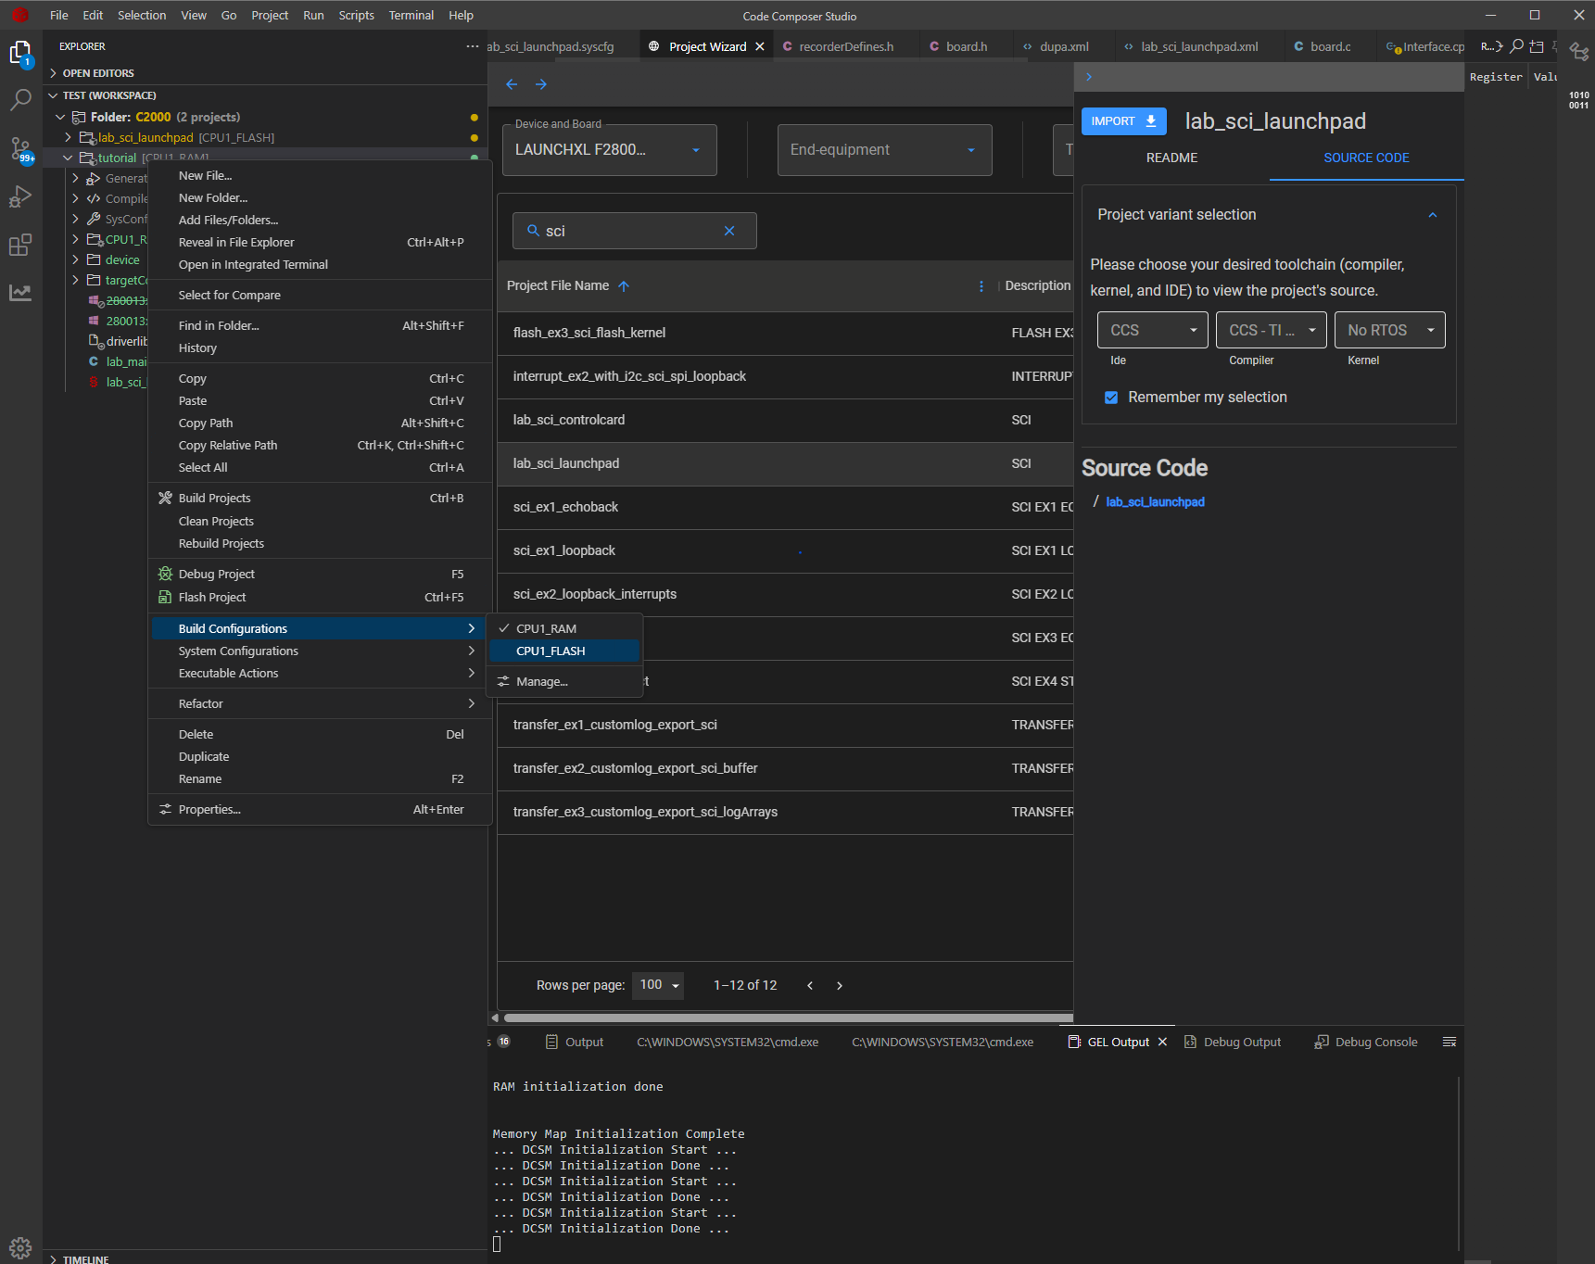Open the Search view in activity bar
Viewport: 1595px width, 1264px height.
click(x=20, y=100)
